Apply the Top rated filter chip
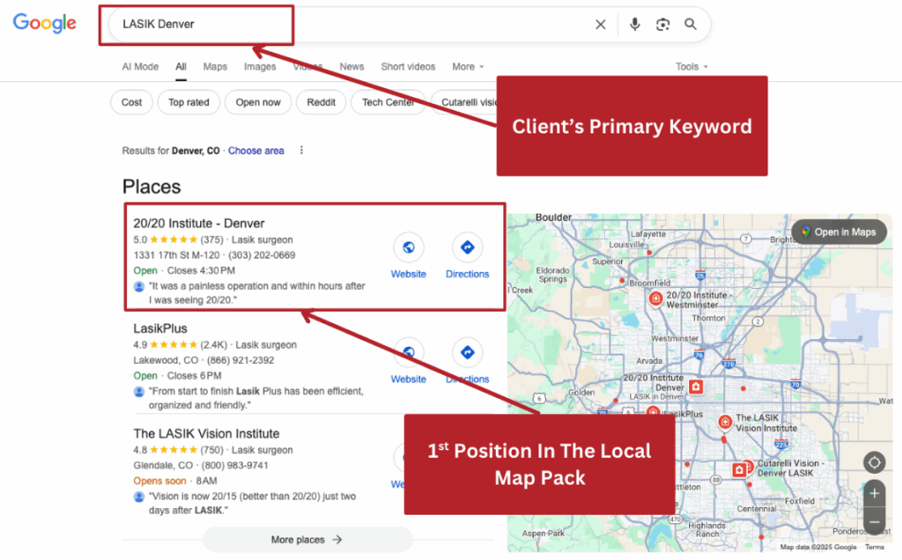 pos(189,102)
